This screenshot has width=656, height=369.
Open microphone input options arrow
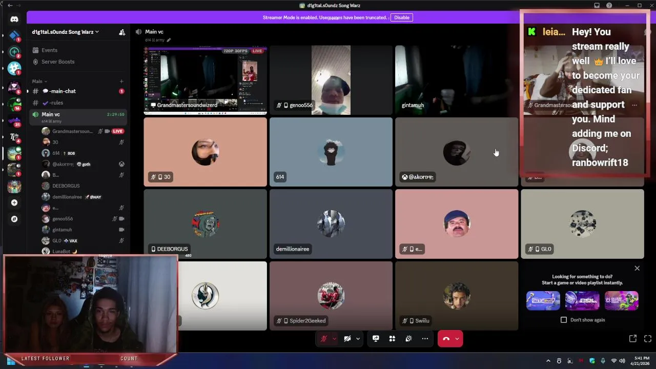point(334,339)
